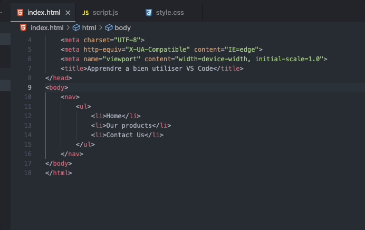Click the closing </ul> tag
The image size is (365, 230).
[85, 145]
